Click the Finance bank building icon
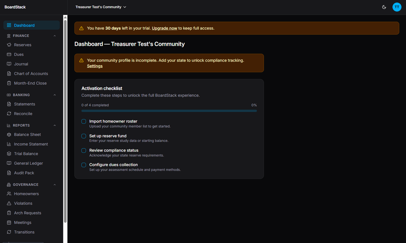406x243 pixels. click(x=9, y=36)
